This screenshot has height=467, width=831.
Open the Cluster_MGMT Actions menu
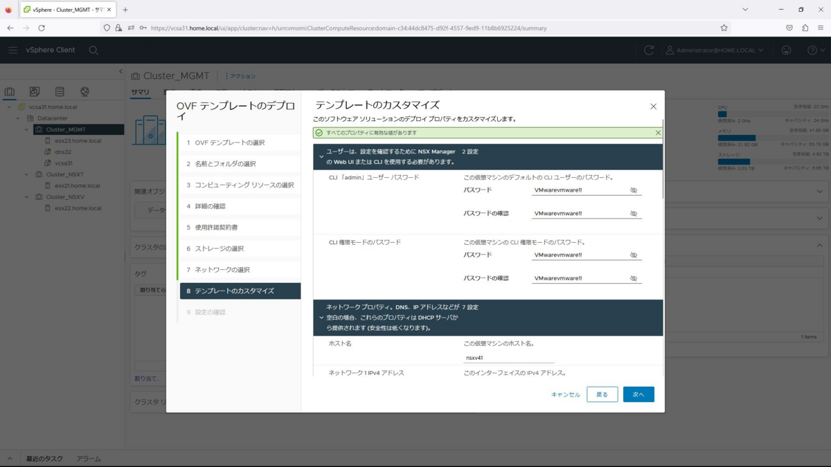click(240, 76)
